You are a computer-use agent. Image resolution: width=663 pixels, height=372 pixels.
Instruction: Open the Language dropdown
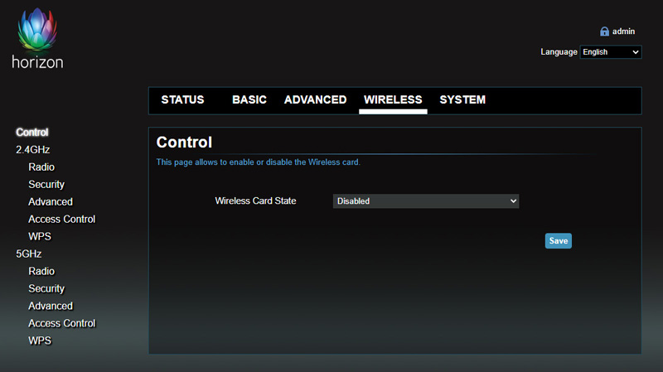[610, 52]
